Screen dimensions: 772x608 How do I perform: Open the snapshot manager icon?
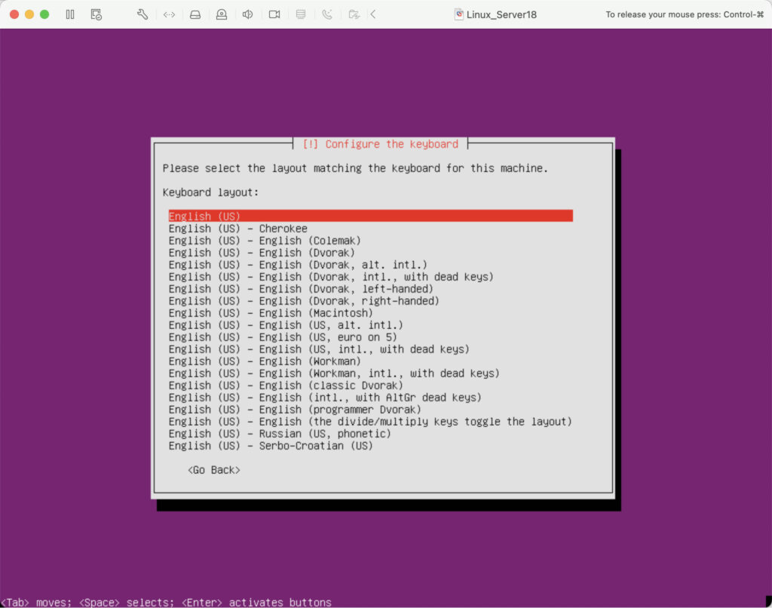click(x=96, y=14)
